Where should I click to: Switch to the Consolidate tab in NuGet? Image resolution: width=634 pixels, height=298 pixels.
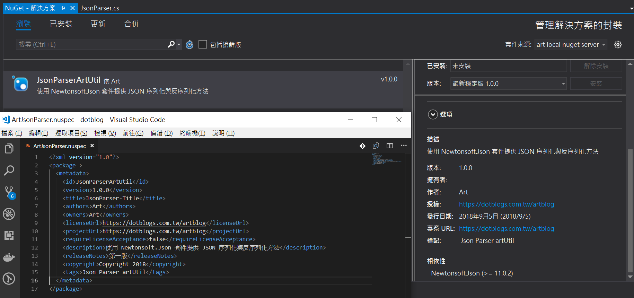click(132, 24)
